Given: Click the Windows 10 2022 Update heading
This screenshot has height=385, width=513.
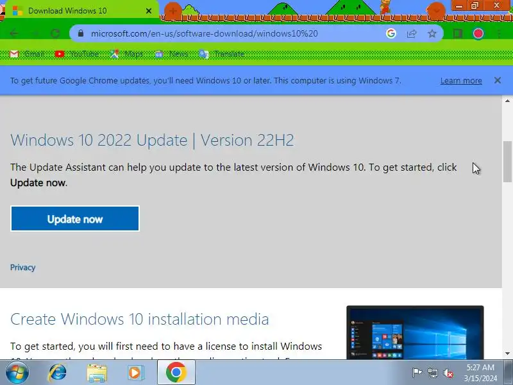Looking at the screenshot, I should coord(152,140).
